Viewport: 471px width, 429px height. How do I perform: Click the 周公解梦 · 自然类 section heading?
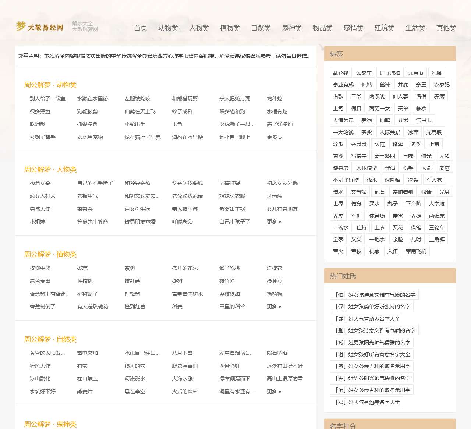pos(50,339)
